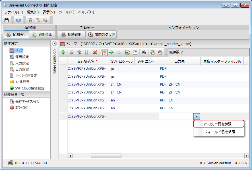
Task: Click the horizontal scrollbar left arrow
Action: click(70, 156)
